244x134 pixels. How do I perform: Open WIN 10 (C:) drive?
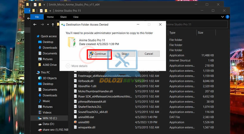(x=49, y=118)
